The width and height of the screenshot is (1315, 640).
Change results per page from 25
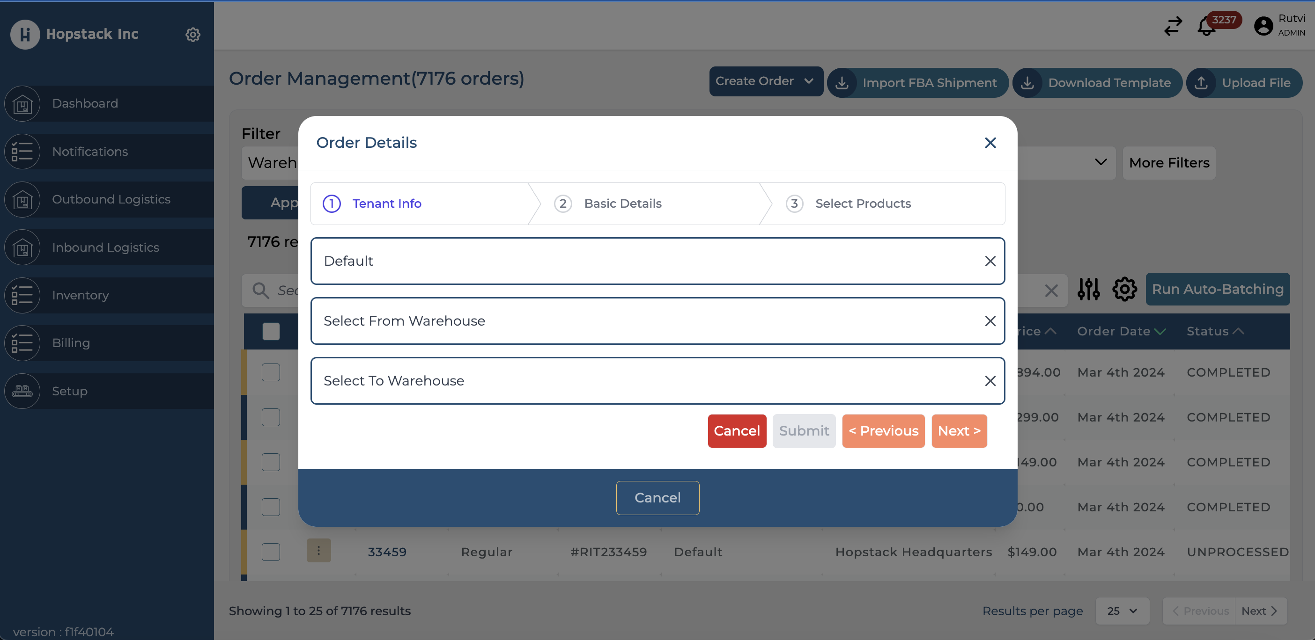coord(1122,611)
